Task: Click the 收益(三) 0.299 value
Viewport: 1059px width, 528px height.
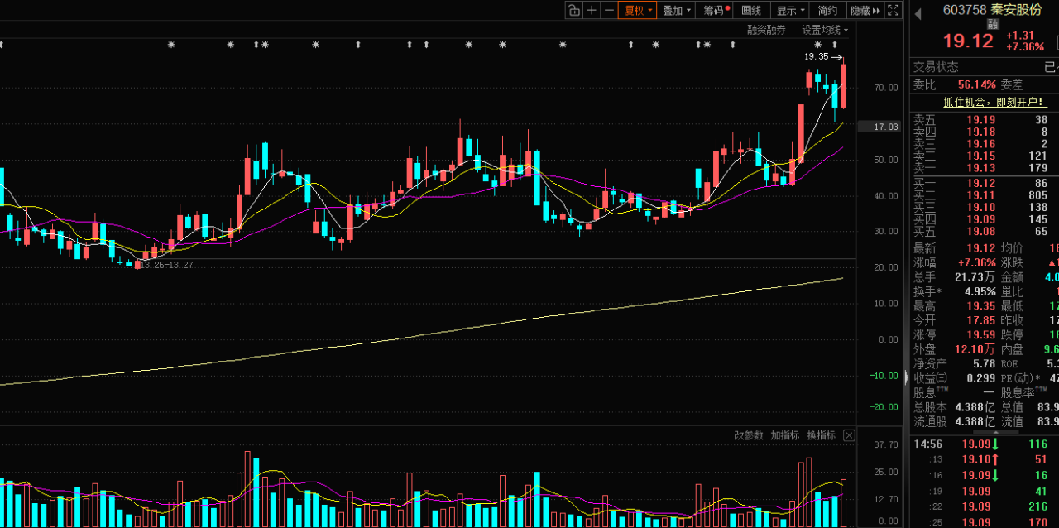Action: [x=980, y=378]
